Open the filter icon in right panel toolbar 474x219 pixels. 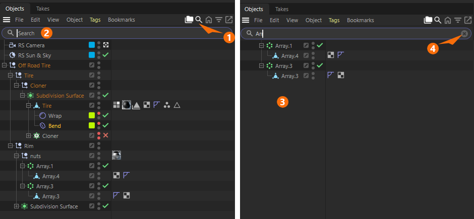pyautogui.click(x=458, y=20)
